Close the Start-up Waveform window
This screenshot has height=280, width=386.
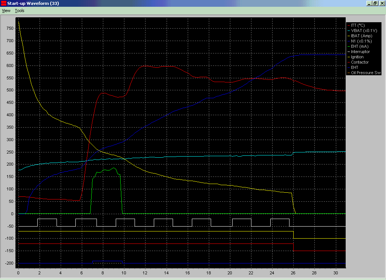381,3
